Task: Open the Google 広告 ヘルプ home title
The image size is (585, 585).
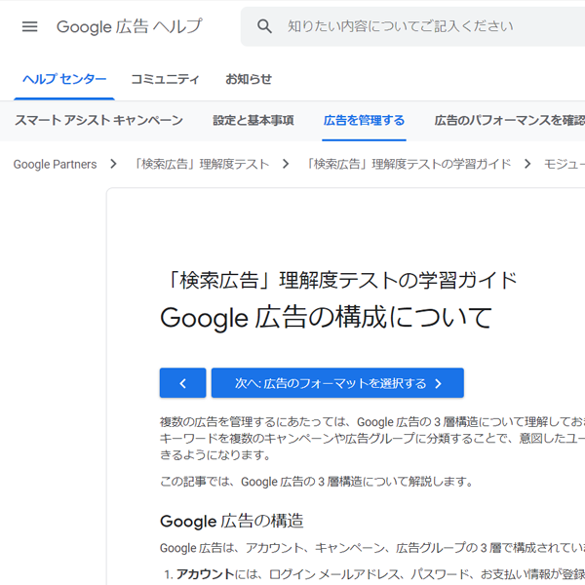Action: click(x=129, y=26)
